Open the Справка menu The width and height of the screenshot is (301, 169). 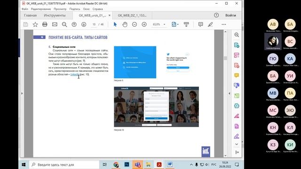tap(98, 9)
